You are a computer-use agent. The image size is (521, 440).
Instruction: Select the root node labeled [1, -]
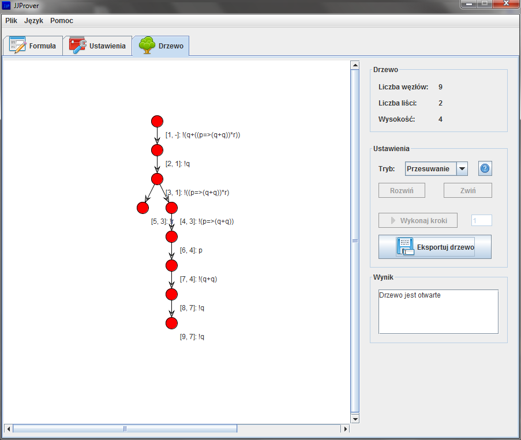click(157, 121)
